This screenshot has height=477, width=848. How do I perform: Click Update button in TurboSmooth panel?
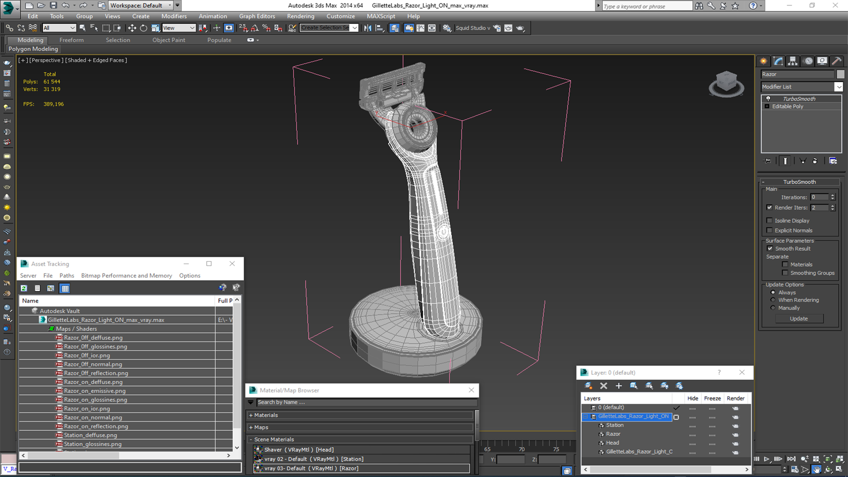tap(799, 318)
